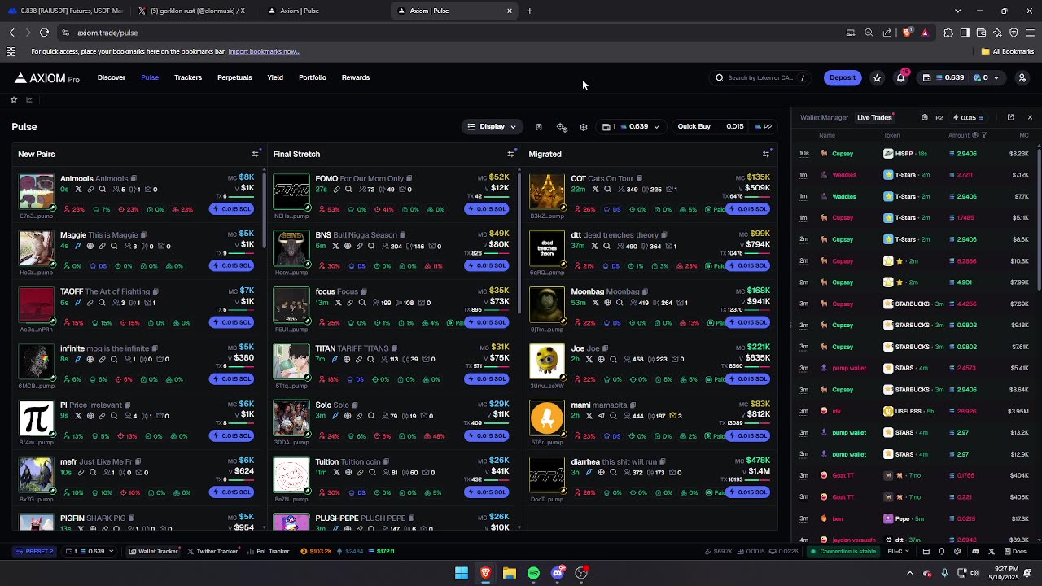Click the filter funnel beside Amount header

[984, 135]
